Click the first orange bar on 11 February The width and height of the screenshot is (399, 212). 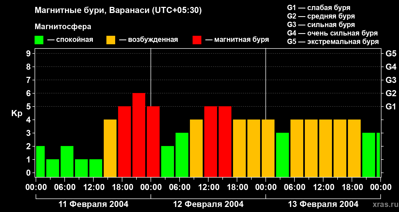tap(110, 148)
